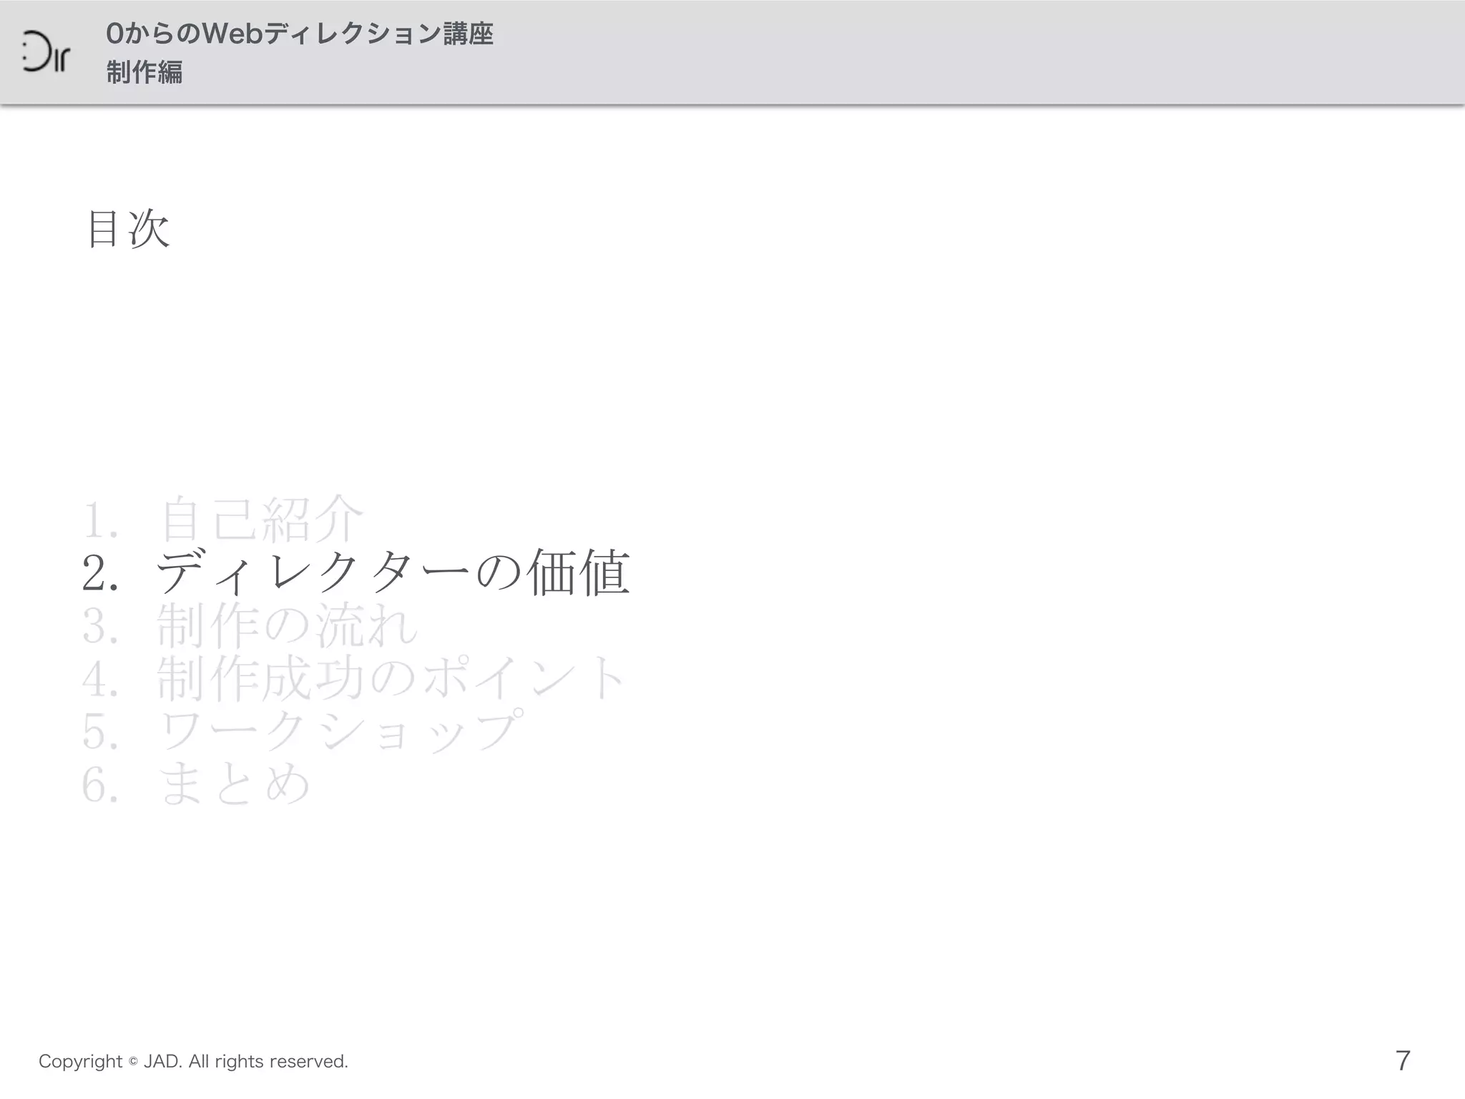Select agenda item '5. ワークショップ'
Screen dimensions: 1465x1099
303,731
